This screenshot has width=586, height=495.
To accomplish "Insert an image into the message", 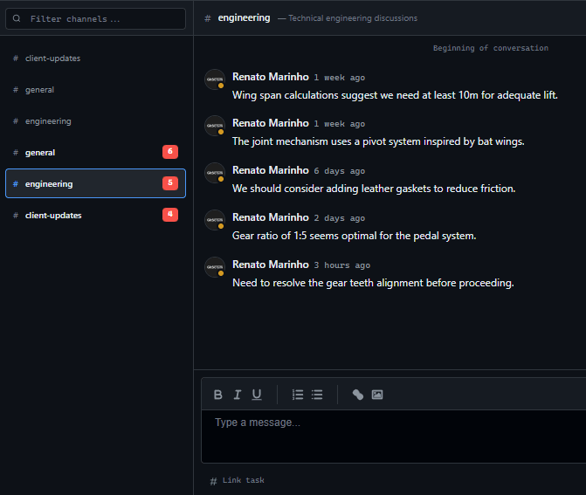I will tap(377, 395).
